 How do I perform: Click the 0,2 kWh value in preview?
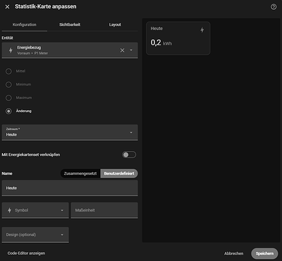click(x=161, y=42)
